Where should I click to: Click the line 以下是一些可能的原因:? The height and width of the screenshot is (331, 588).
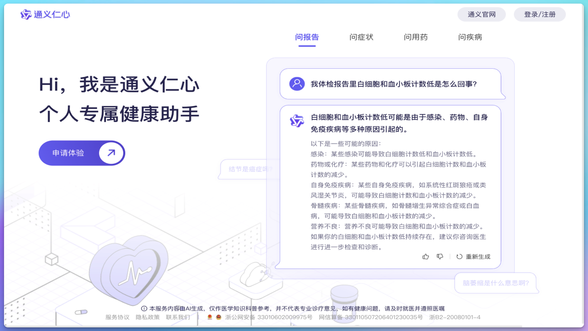[x=346, y=143]
